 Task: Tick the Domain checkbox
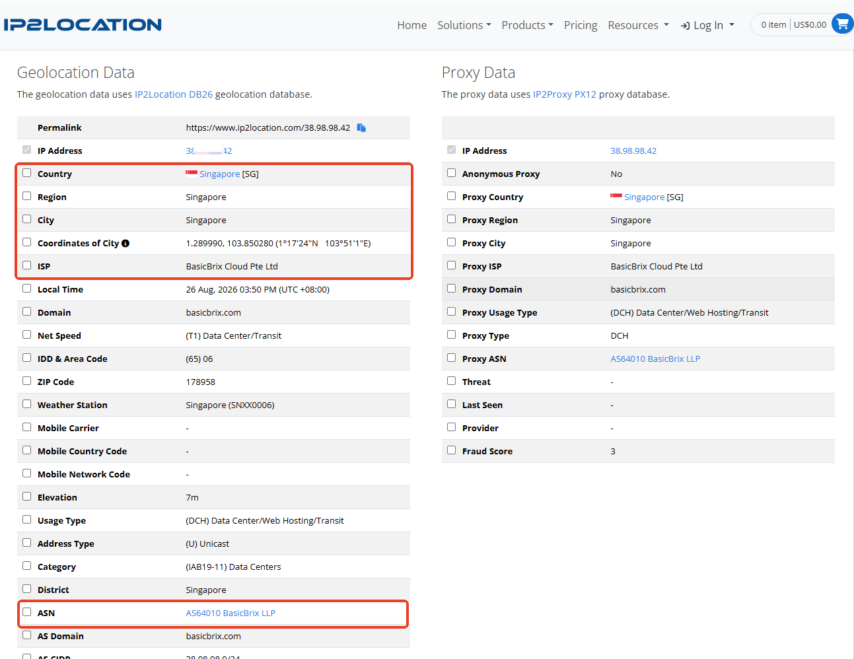pyautogui.click(x=27, y=312)
